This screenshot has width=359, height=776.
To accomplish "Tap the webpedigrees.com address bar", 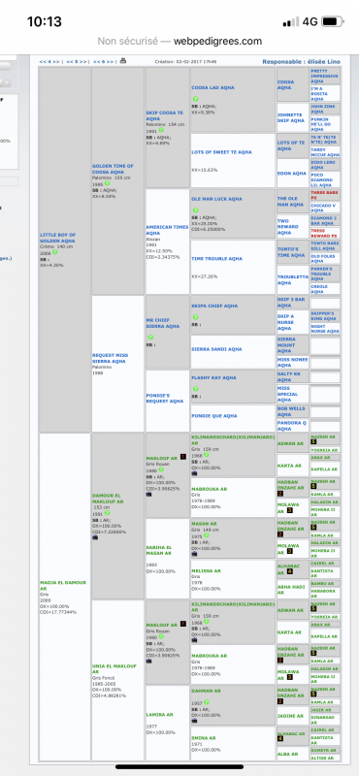I will point(179,41).
